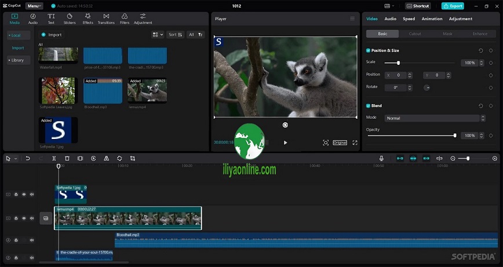Click the microphone record voiceover icon
The image size is (503, 267).
(381, 158)
